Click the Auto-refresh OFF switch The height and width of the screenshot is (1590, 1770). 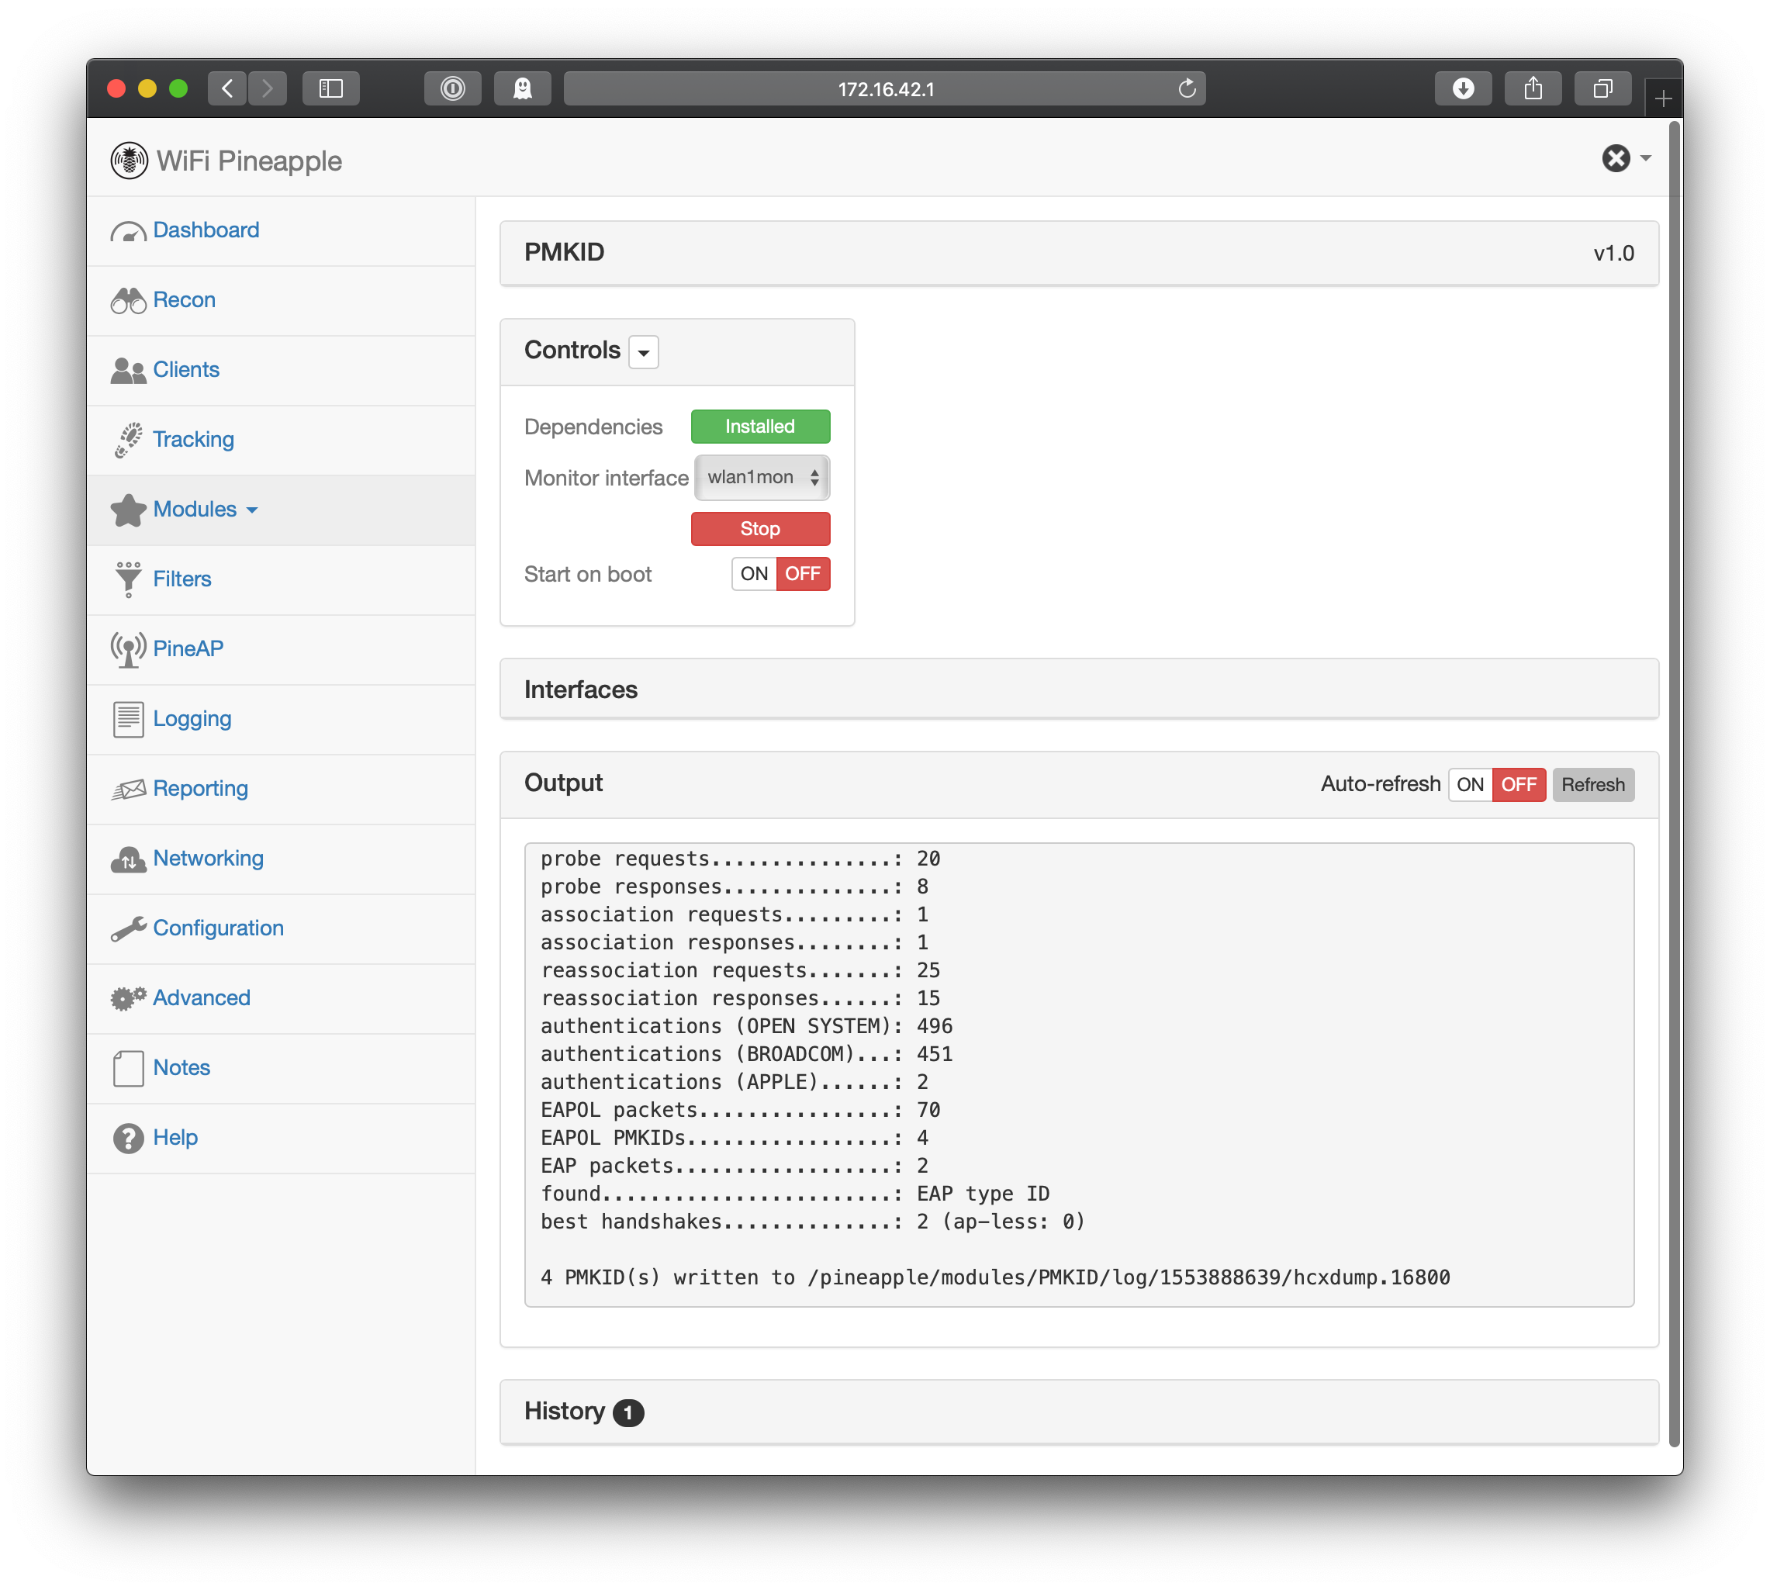[x=1519, y=784]
